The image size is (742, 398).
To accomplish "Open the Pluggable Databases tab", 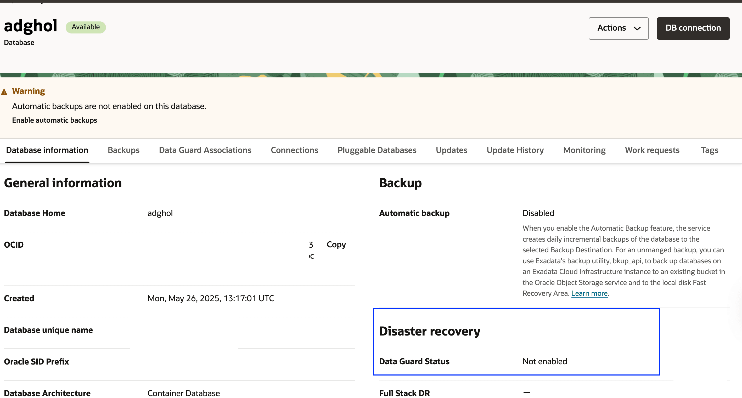I will [x=377, y=150].
